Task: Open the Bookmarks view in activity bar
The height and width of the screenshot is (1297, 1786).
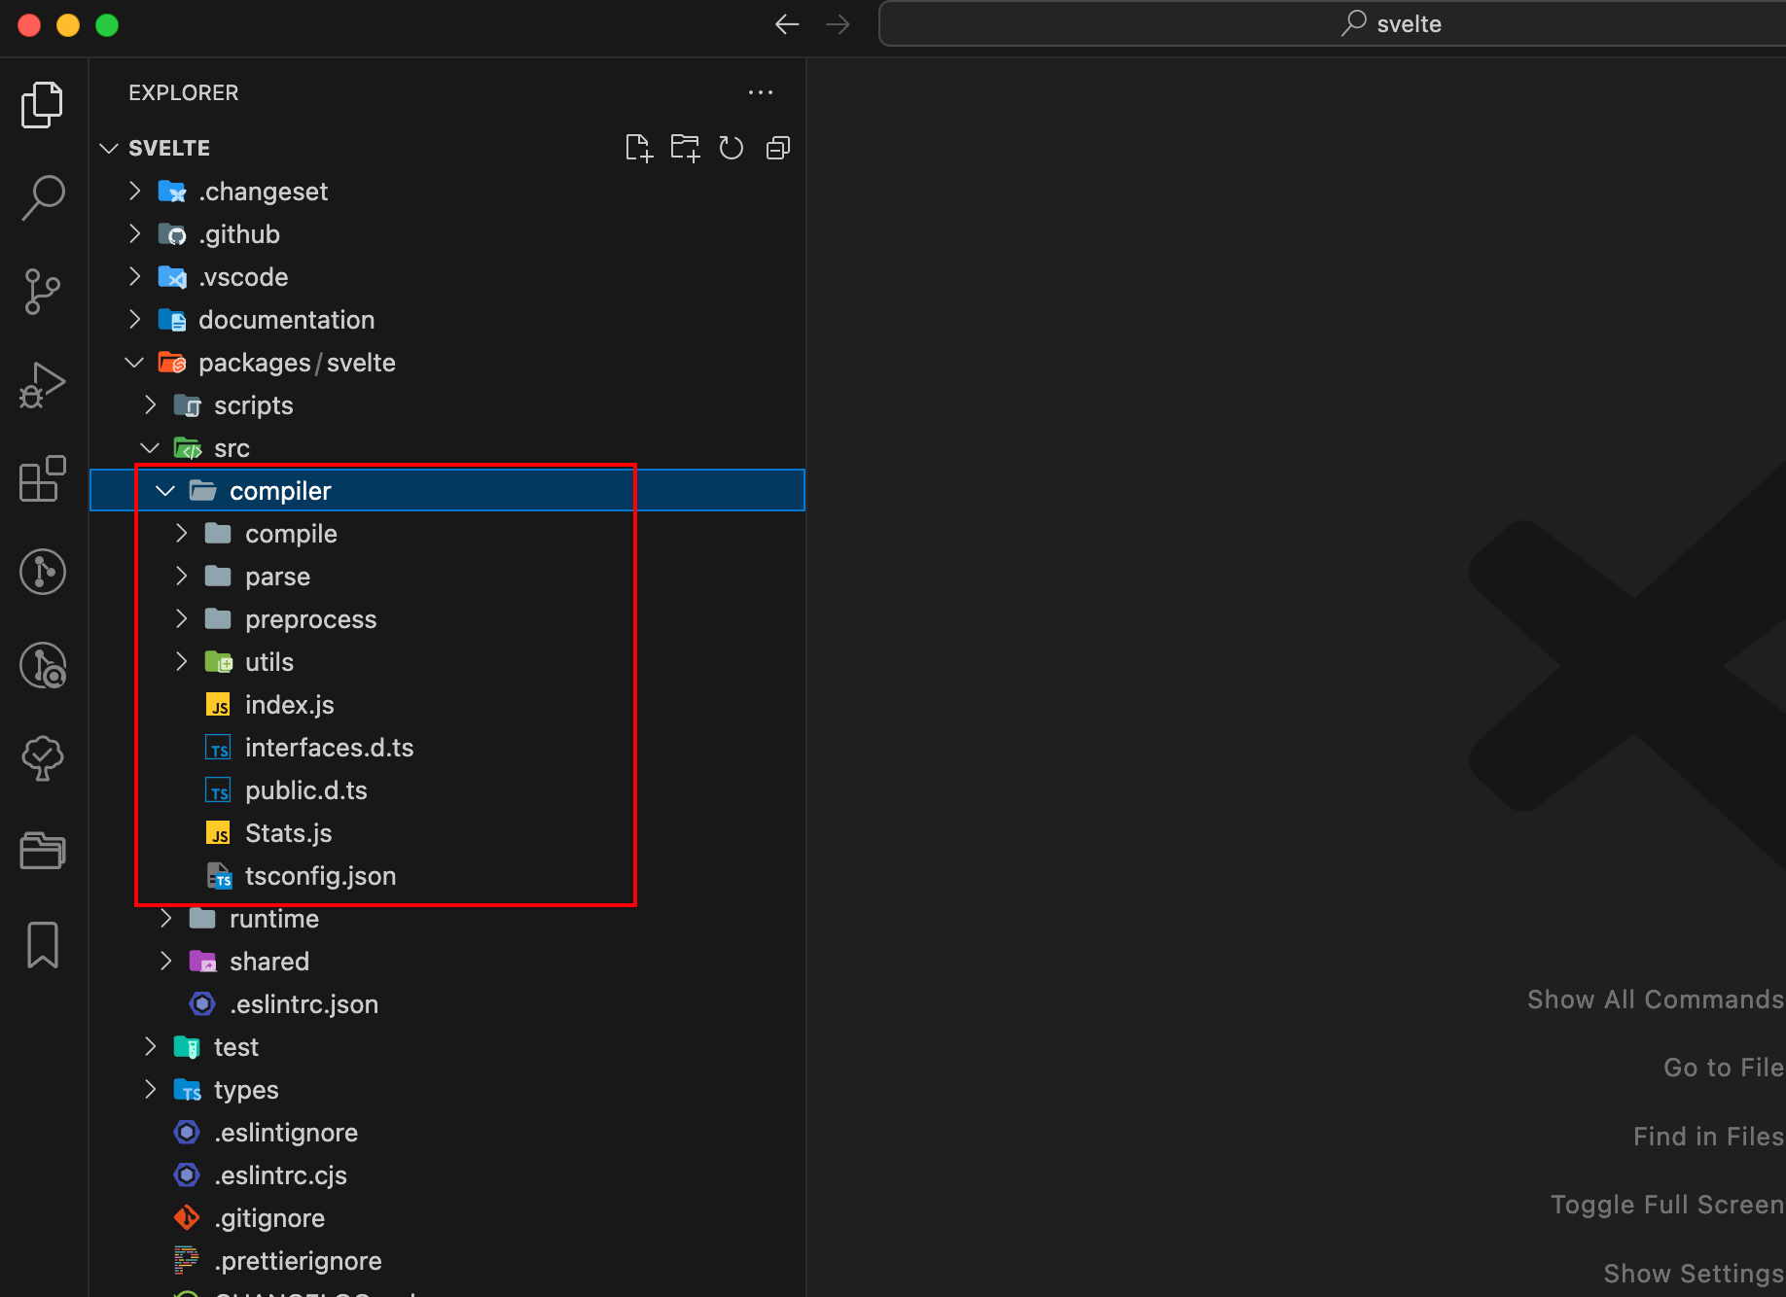Action: (x=43, y=945)
